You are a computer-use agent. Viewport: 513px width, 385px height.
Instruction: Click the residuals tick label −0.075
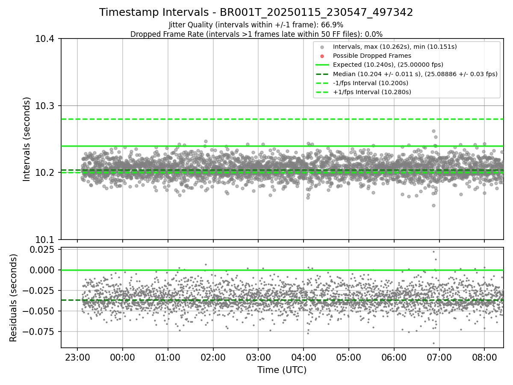[x=39, y=332]
